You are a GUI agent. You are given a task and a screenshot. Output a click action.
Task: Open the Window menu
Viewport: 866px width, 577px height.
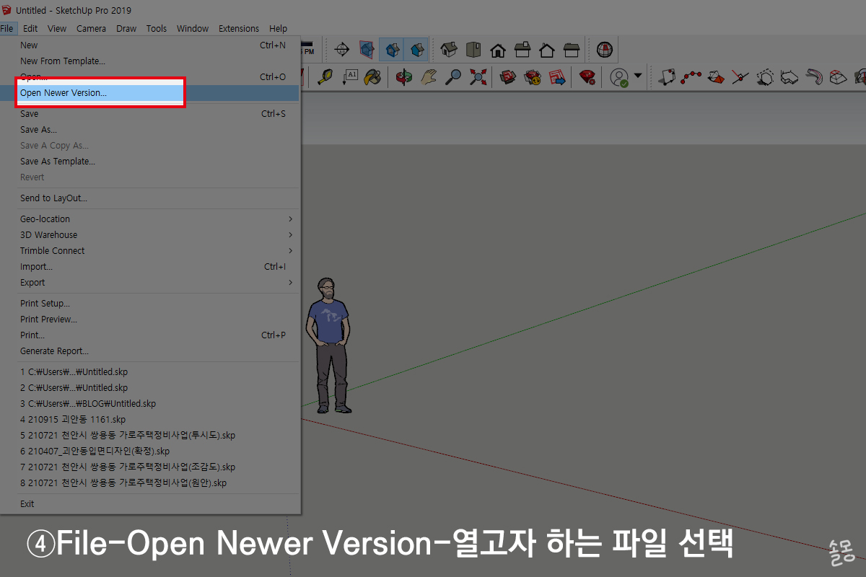(193, 28)
